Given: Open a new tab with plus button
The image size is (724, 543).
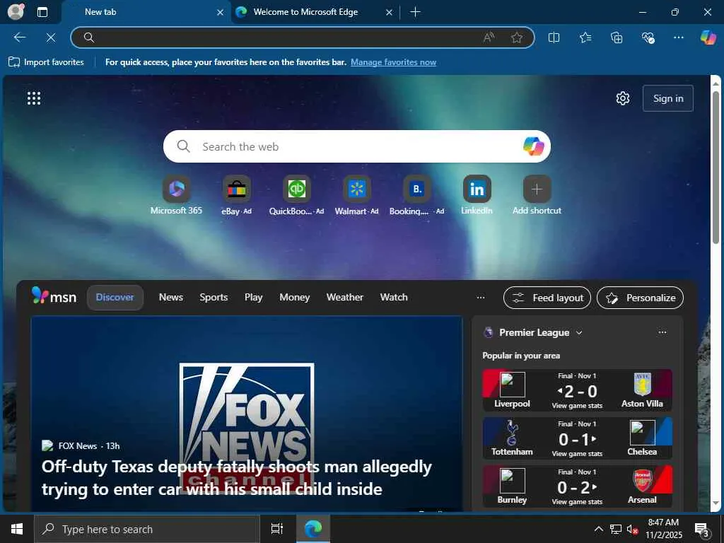Looking at the screenshot, I should tap(415, 12).
